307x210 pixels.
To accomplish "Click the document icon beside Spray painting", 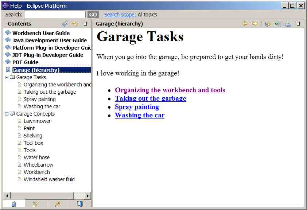I will coord(19,99).
